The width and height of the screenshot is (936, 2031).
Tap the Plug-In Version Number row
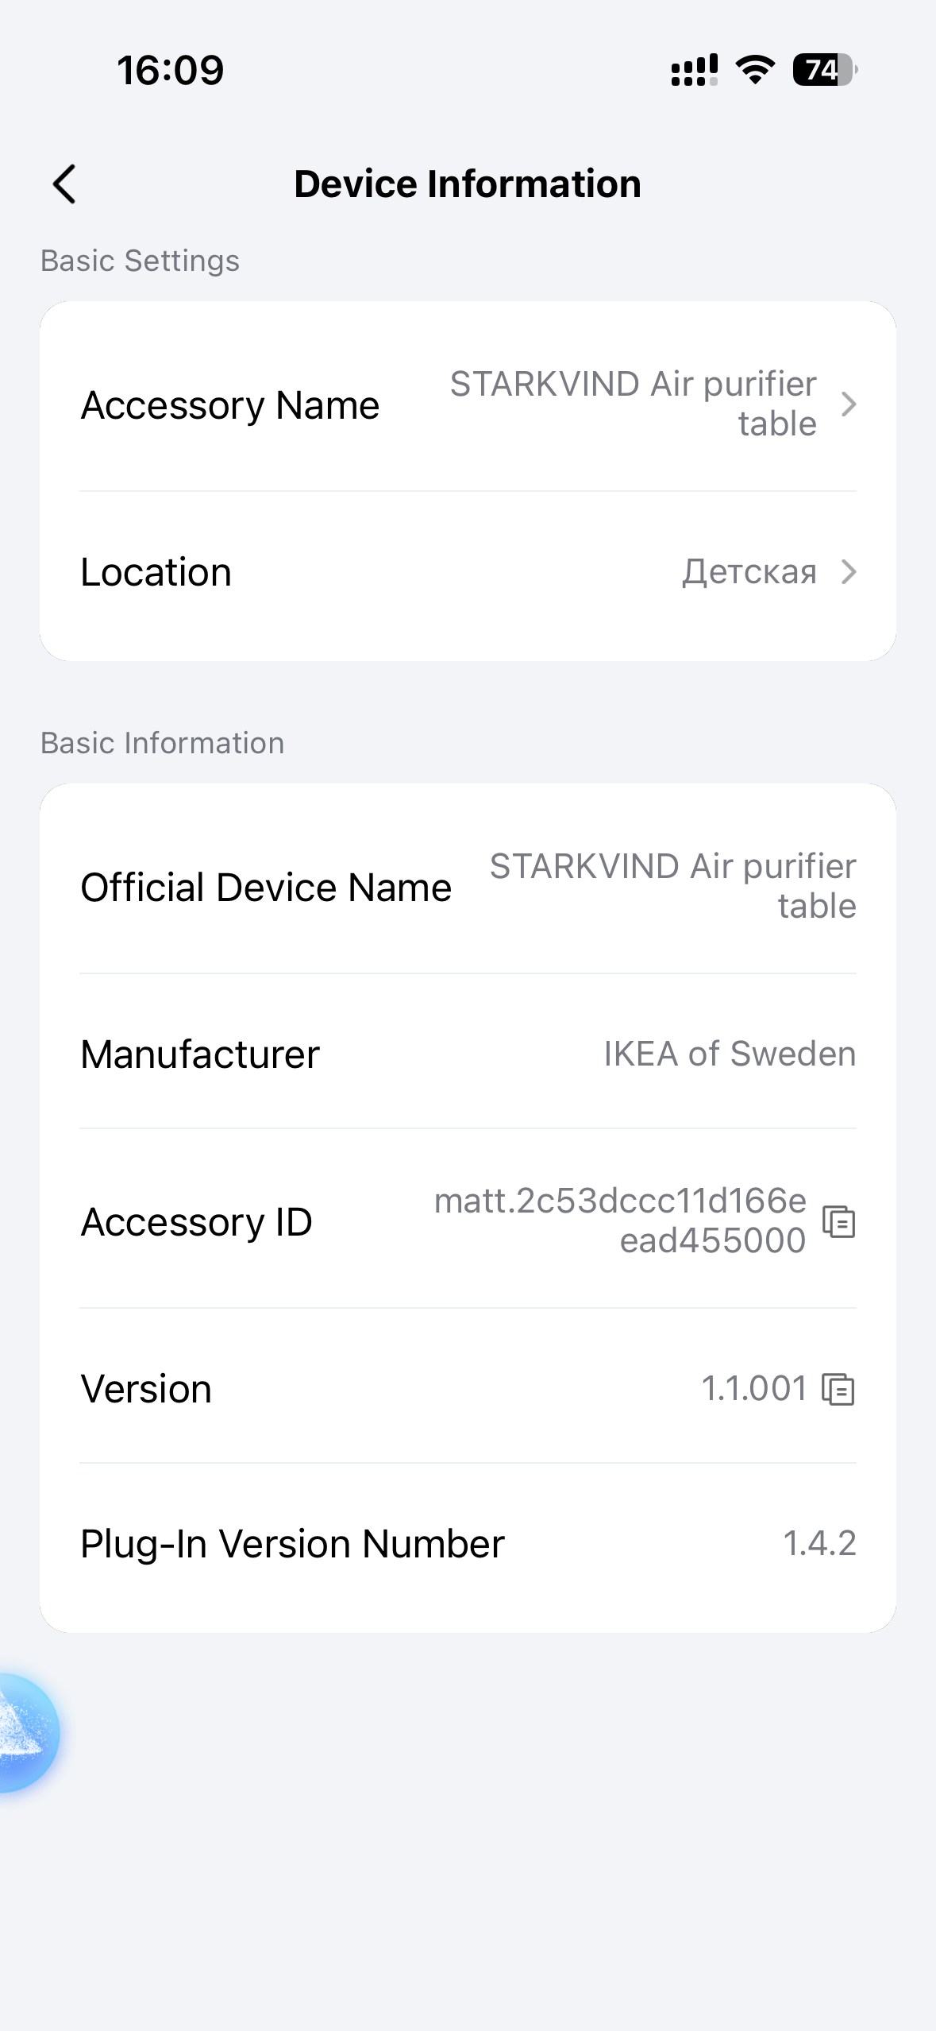tap(468, 1544)
